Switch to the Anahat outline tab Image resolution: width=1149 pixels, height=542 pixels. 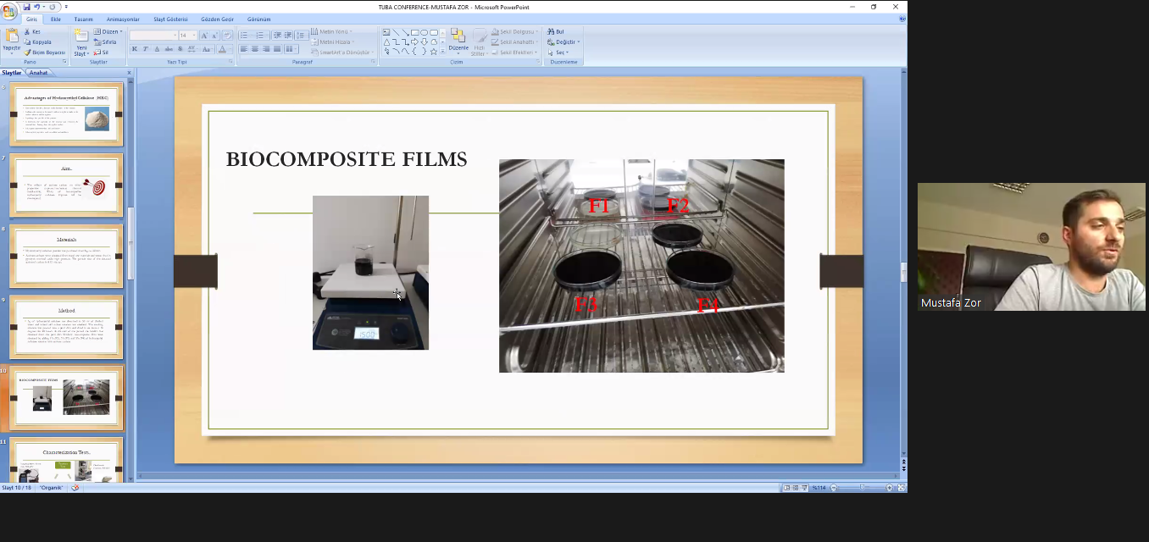(x=39, y=73)
